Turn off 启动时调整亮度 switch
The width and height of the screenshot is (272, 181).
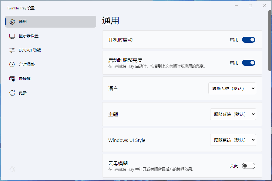click(x=248, y=63)
